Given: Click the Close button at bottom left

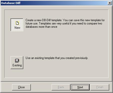Looking at the screenshot, I should coord(21,87).
